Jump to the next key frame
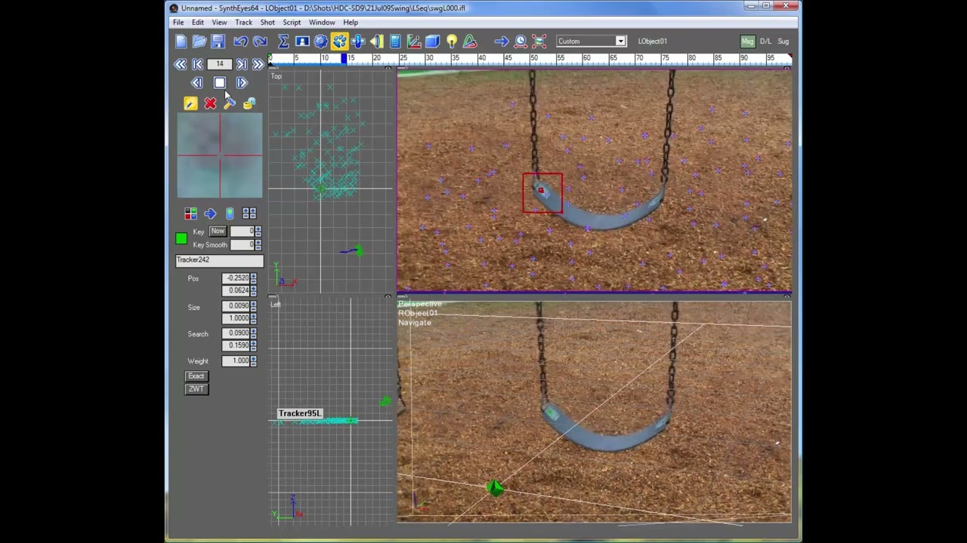This screenshot has height=543, width=967. (241, 64)
